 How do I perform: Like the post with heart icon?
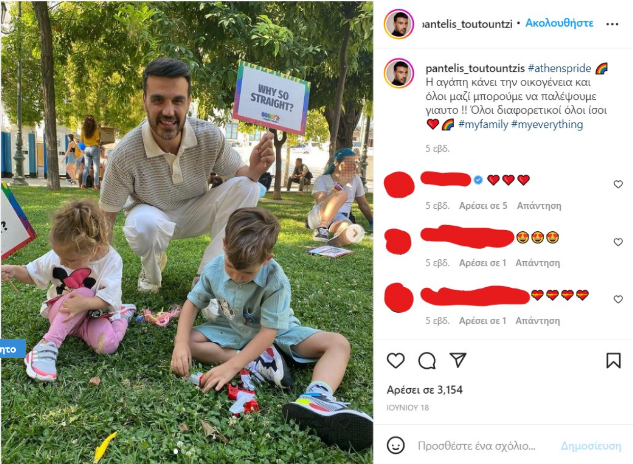(x=395, y=361)
